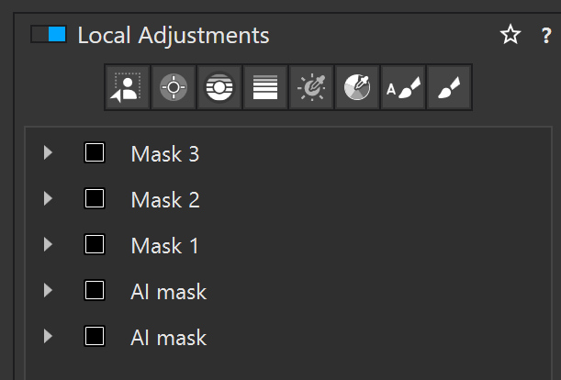Expand the Mask 3 entry arrow
Screen dimensions: 561x380
coord(49,152)
